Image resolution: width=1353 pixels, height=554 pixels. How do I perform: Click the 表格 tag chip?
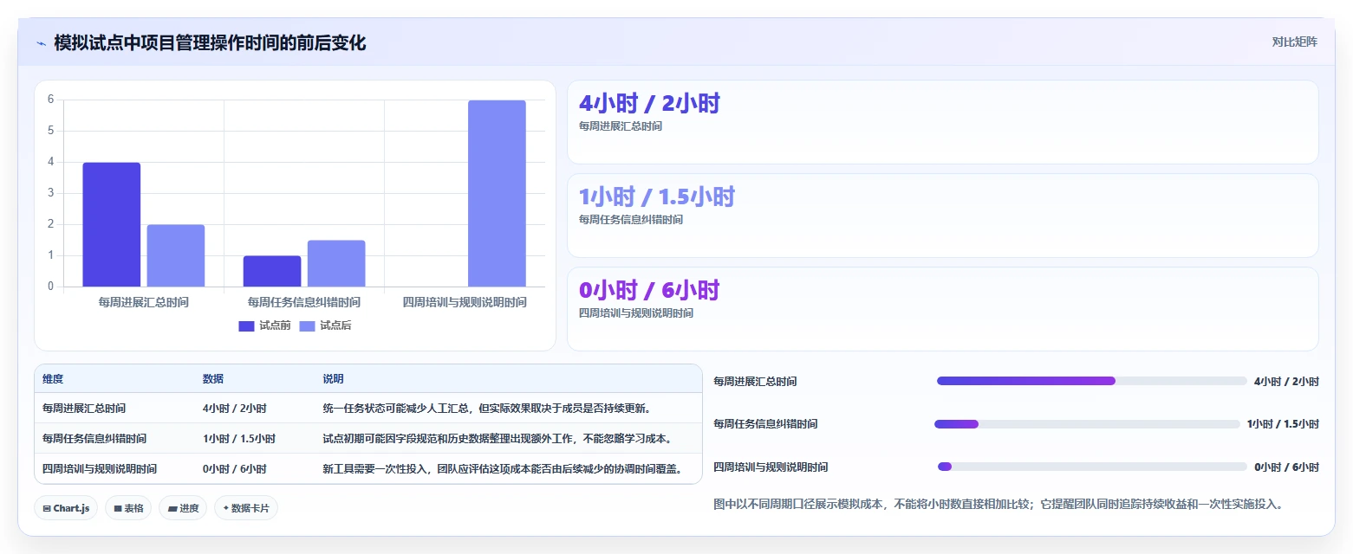(x=128, y=508)
